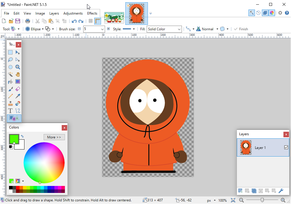This screenshot has width=291, height=204.
Task: Open the line Style dropdown
Action: pos(129,29)
